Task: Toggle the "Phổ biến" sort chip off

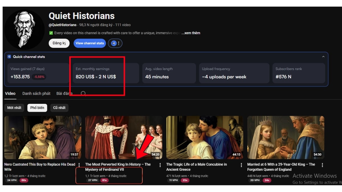Action: tap(37, 108)
